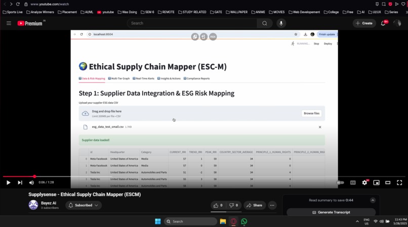Select the Real-Time Alerts tab in video
Image resolution: width=408 pixels, height=227 pixels.
(x=143, y=78)
